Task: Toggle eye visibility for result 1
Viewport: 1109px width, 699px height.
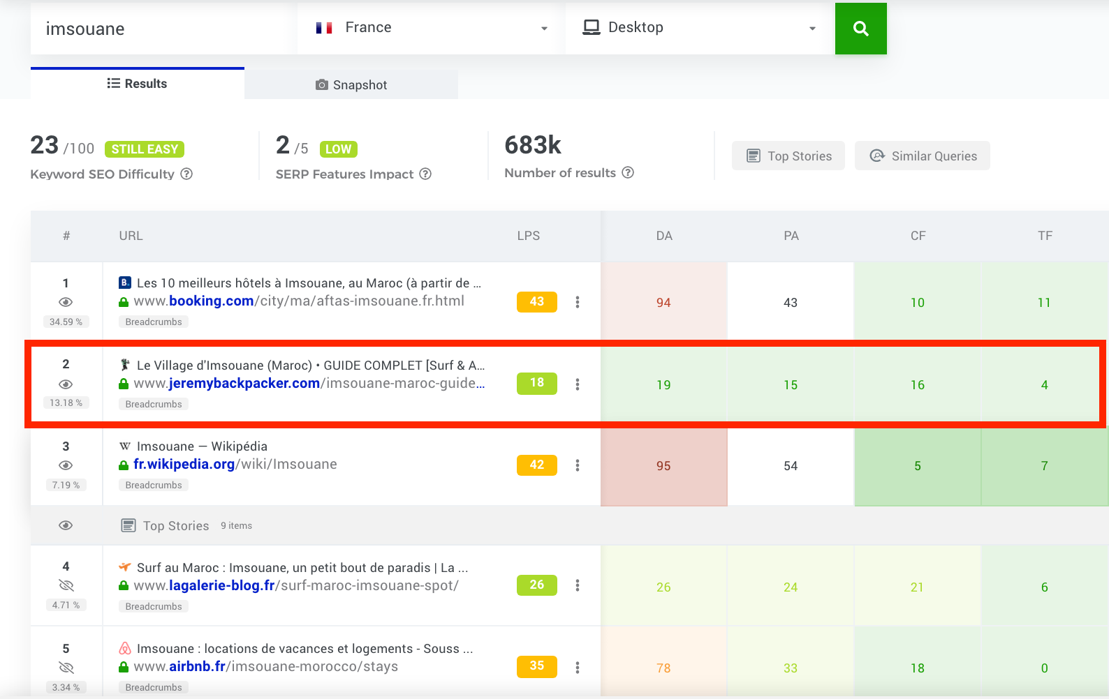Action: (x=66, y=302)
